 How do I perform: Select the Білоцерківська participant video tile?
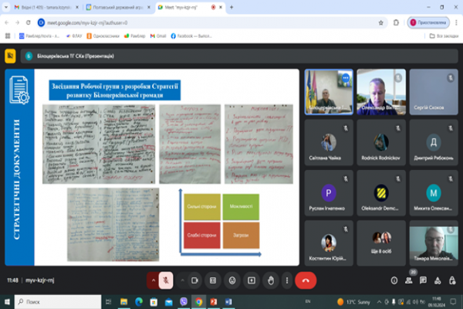click(329, 92)
